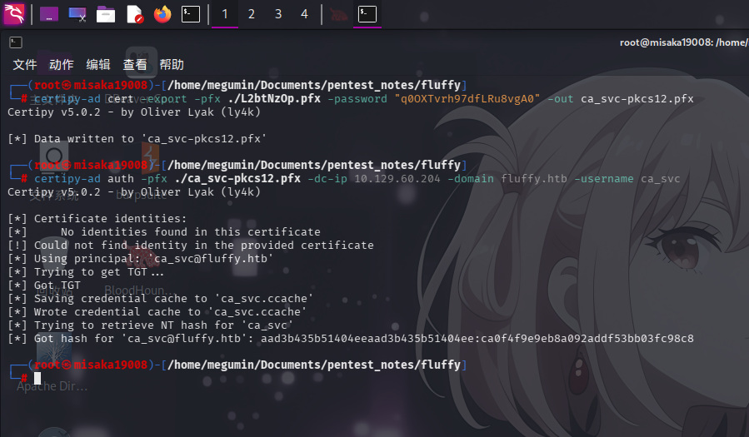This screenshot has height=437, width=749.
Task: Click the line "Certificate identities:"
Action: 97,218
